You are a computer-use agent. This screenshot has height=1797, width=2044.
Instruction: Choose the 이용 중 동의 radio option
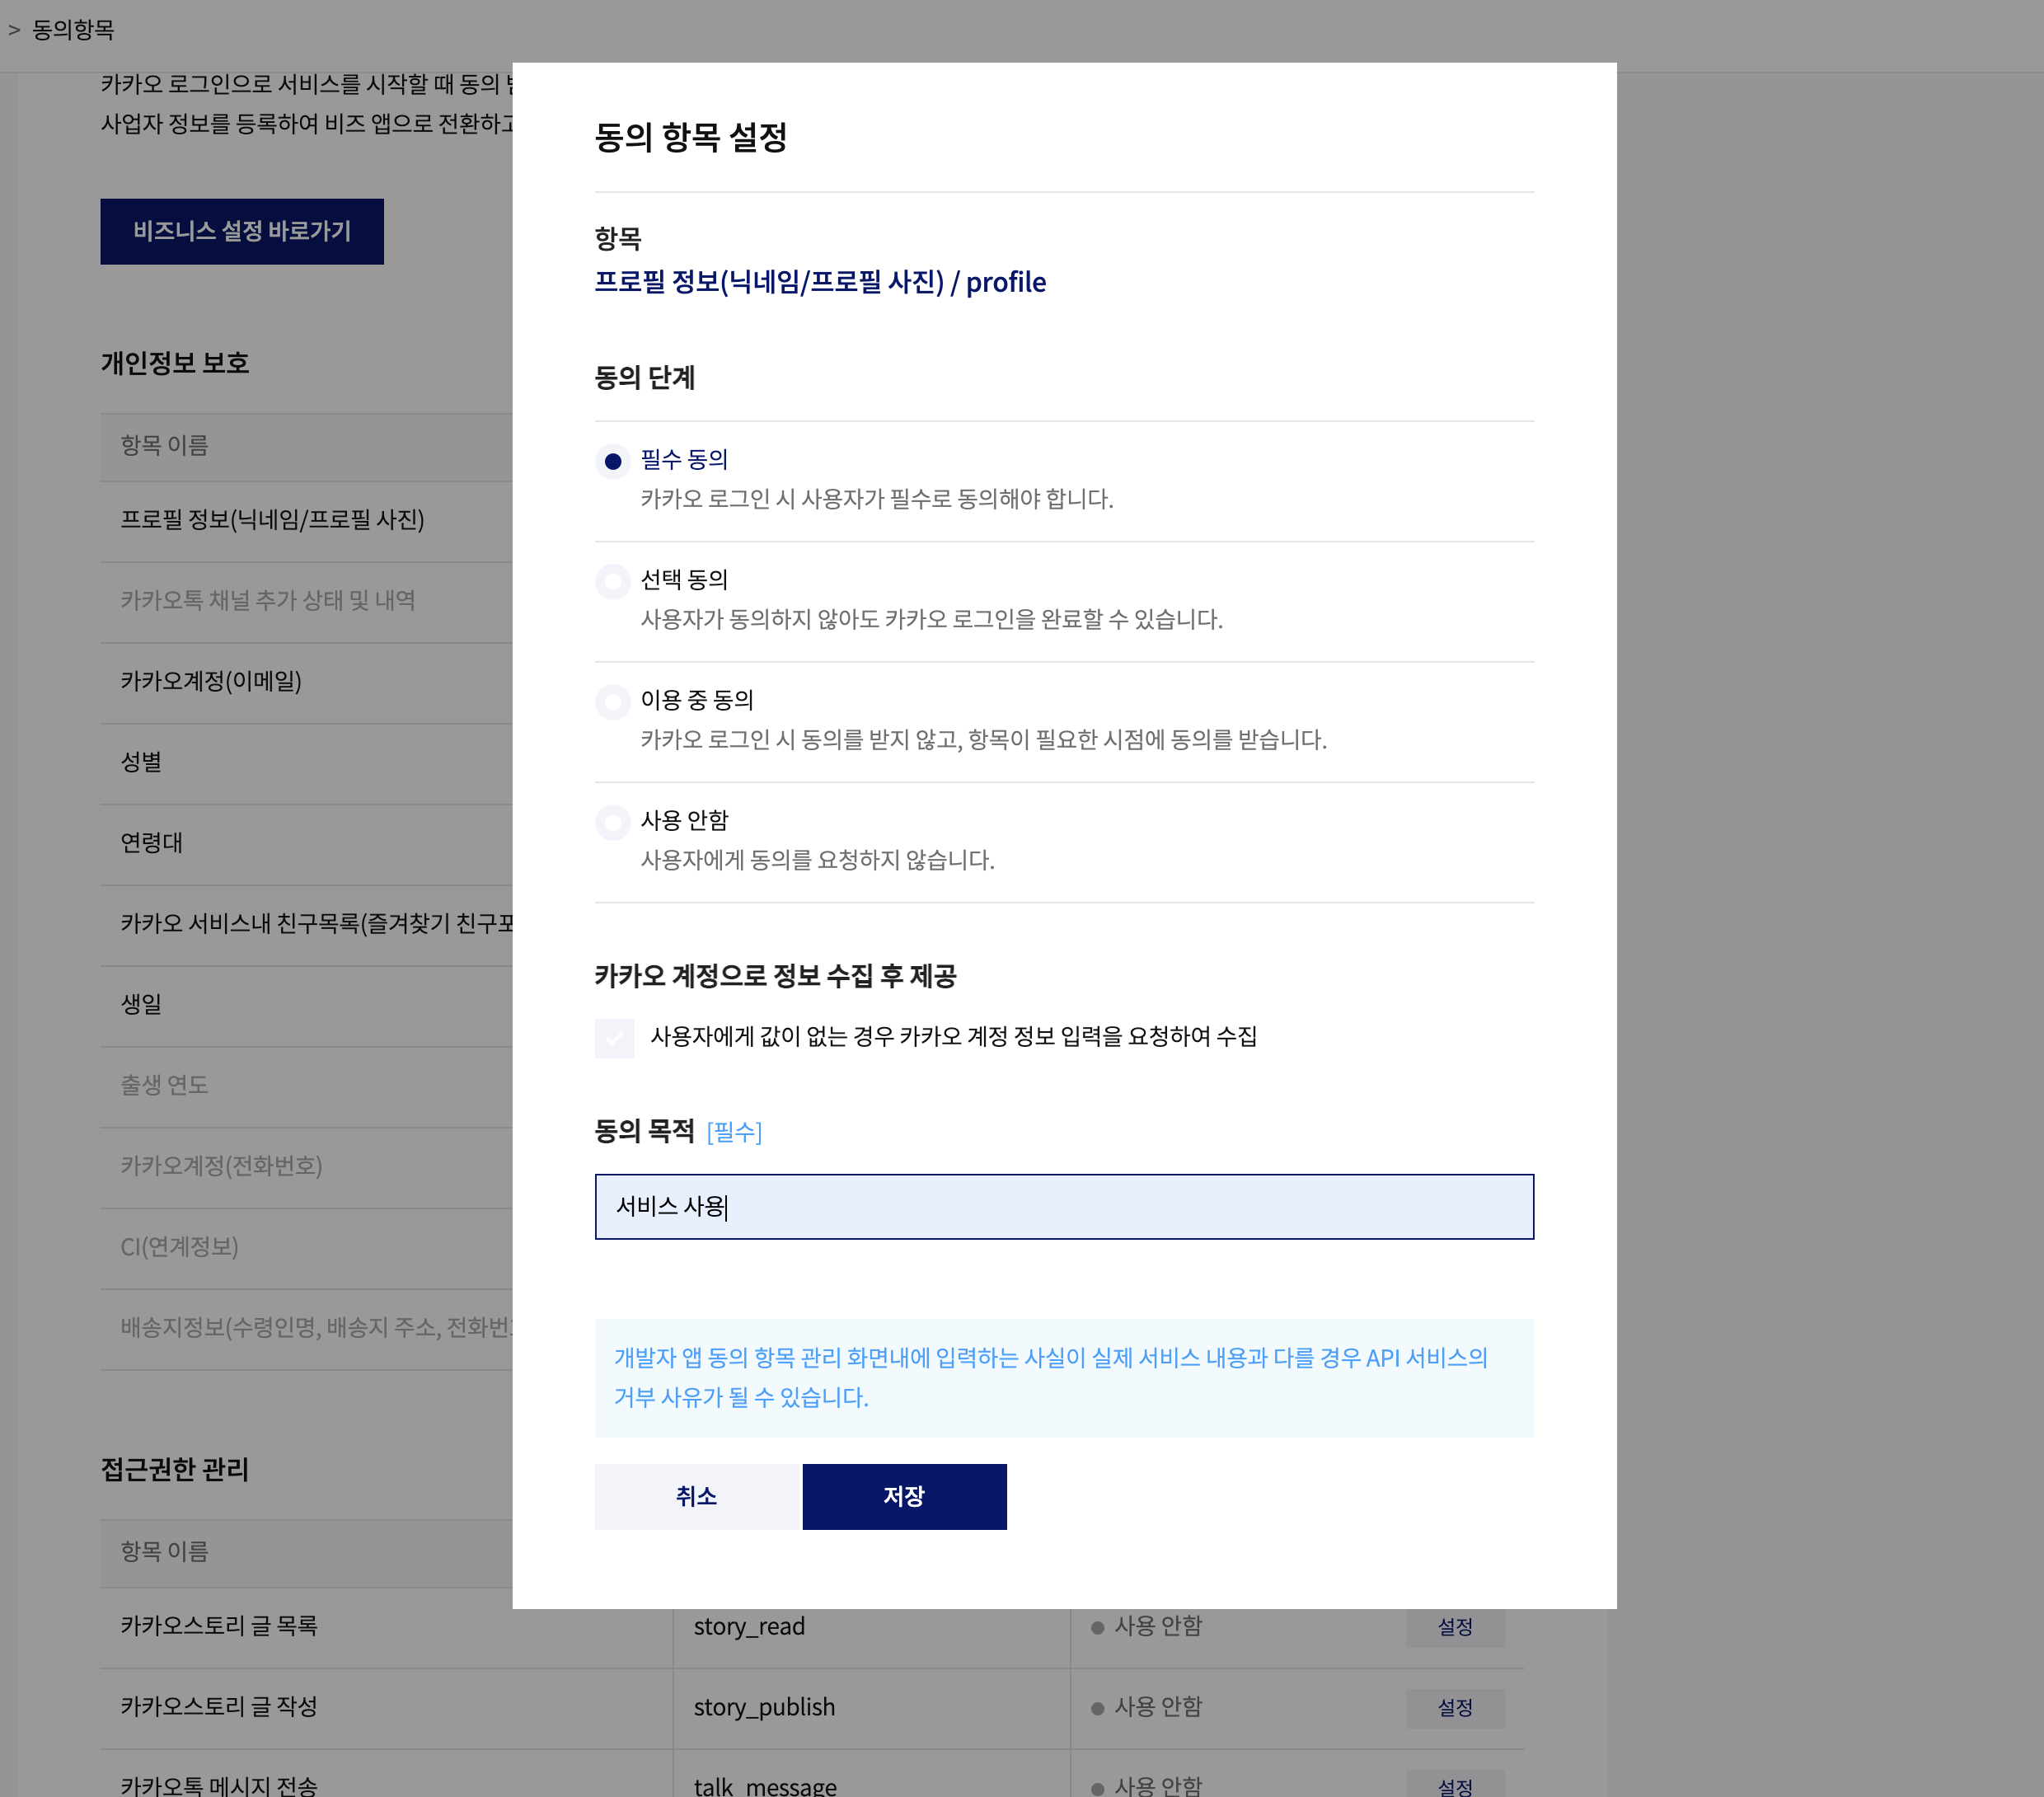coord(613,702)
